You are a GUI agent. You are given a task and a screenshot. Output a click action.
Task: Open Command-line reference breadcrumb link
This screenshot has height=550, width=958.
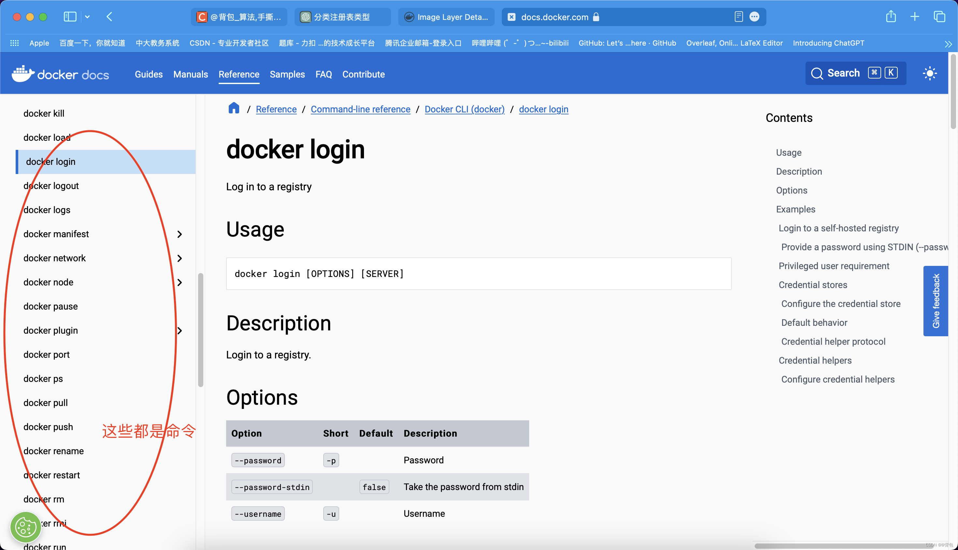pos(360,109)
